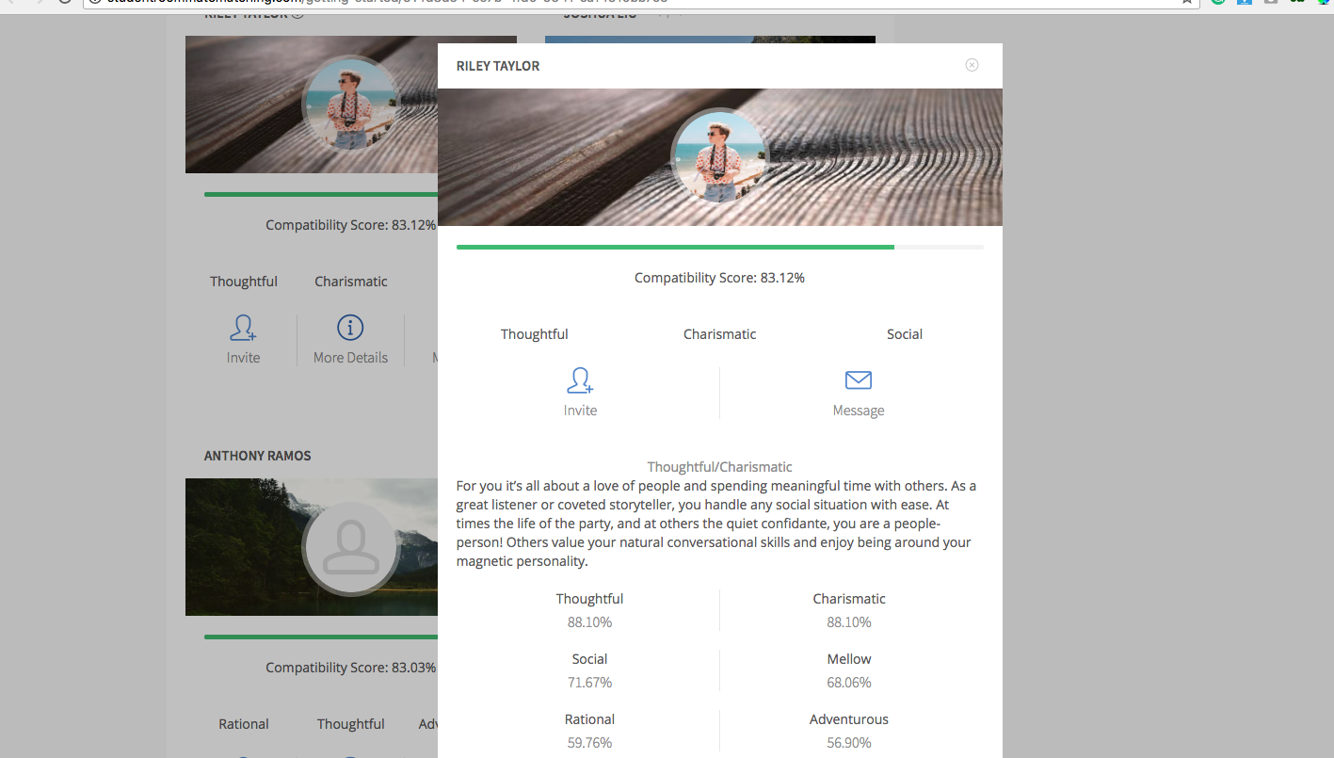Click Anthony Ramos's placeholder avatar icon

coord(350,547)
